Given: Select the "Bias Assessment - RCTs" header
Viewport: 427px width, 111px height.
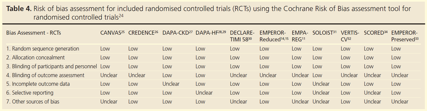Looking at the screenshot, I should tap(34, 33).
